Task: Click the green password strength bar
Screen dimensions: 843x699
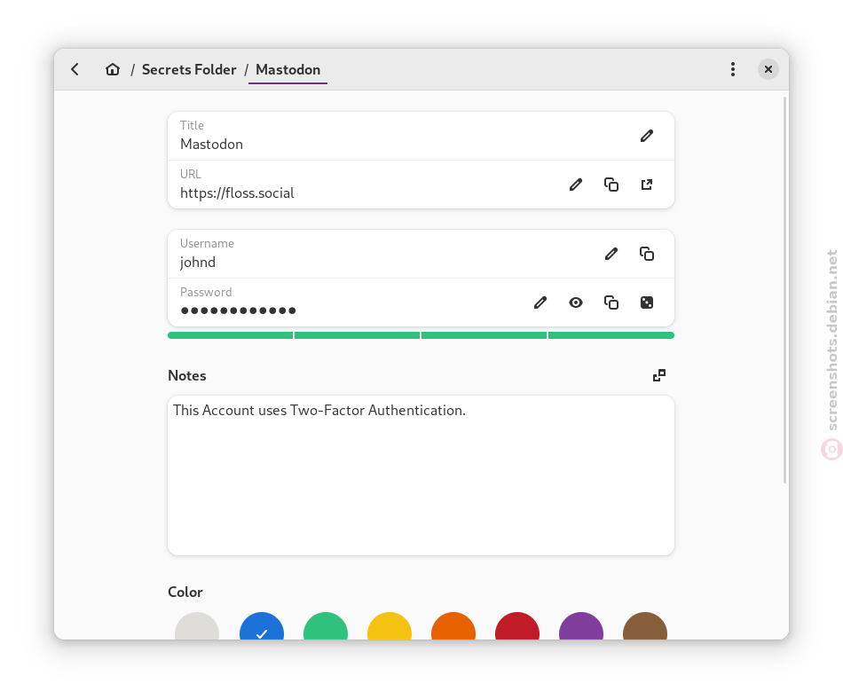Action: 421,335
